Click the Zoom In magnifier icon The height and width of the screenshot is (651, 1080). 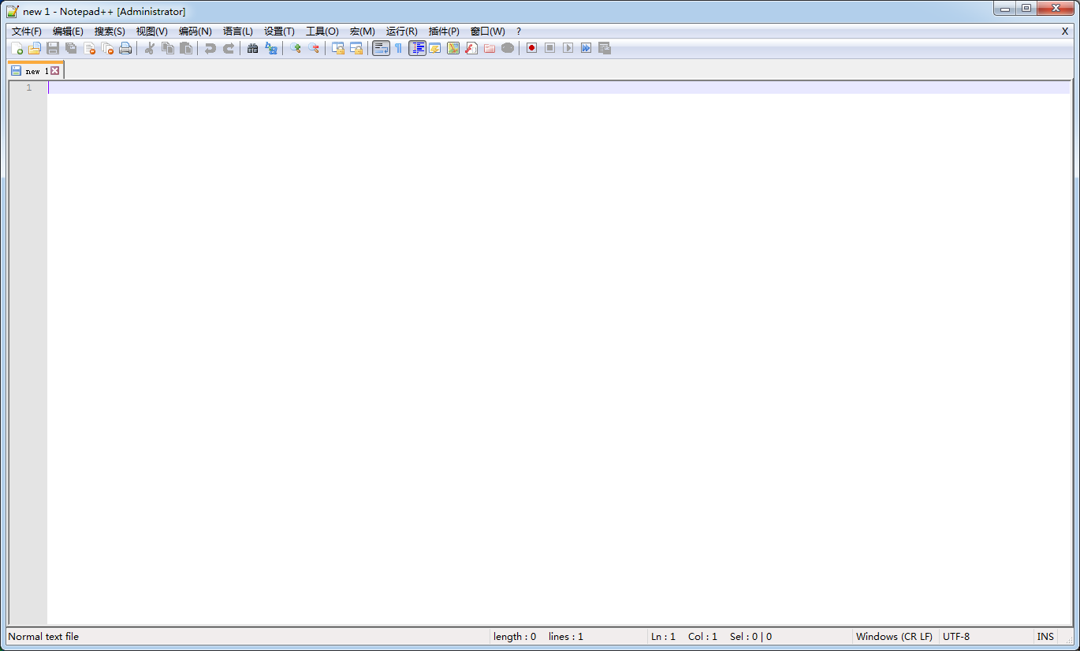[296, 48]
